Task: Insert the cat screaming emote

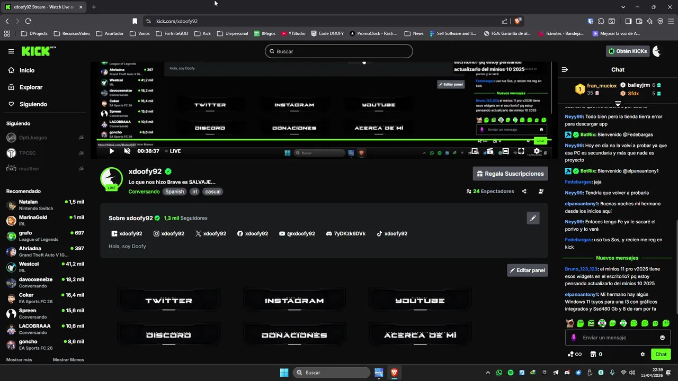Action: tap(570, 323)
